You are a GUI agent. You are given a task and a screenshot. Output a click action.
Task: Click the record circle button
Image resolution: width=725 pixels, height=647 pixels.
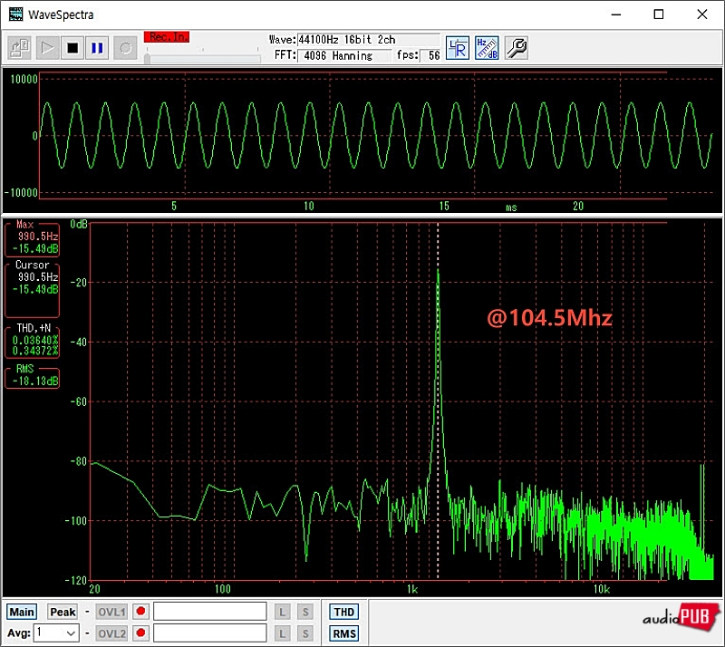(x=125, y=48)
